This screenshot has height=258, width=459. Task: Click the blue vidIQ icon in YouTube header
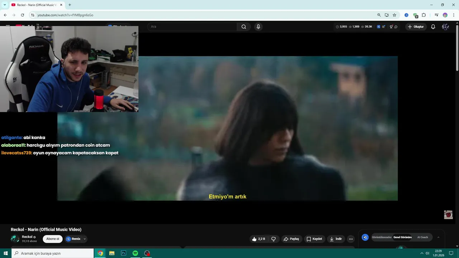[378, 27]
